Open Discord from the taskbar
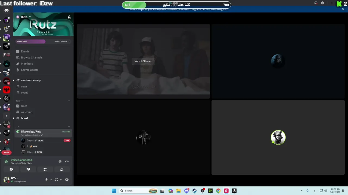This screenshot has width=348, height=195. 187,191
